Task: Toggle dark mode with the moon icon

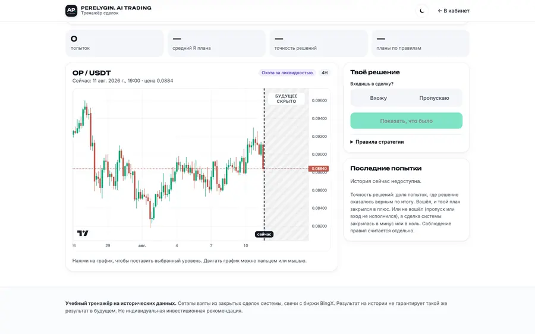Action: click(x=421, y=11)
